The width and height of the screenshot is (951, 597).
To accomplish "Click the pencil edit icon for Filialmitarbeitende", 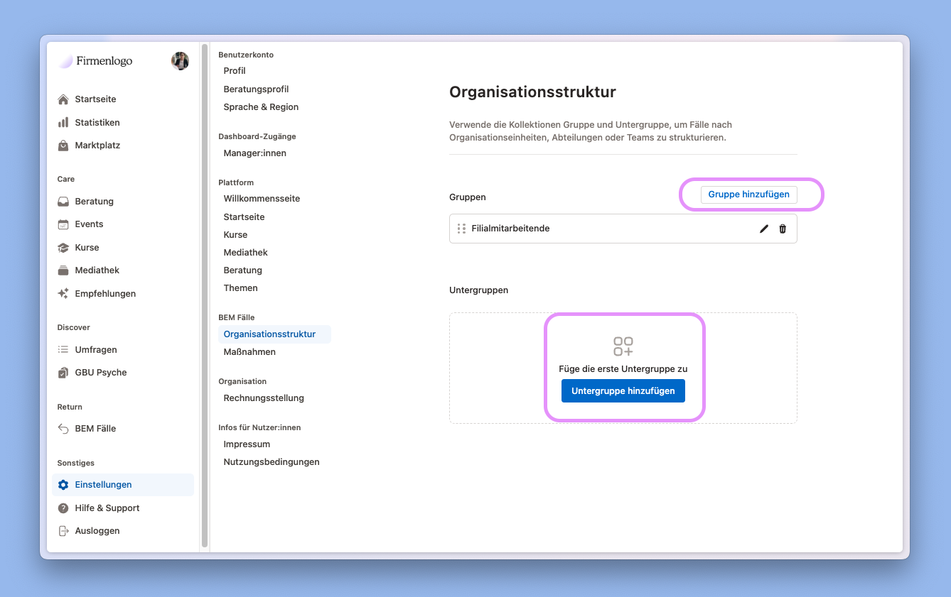I will [764, 229].
